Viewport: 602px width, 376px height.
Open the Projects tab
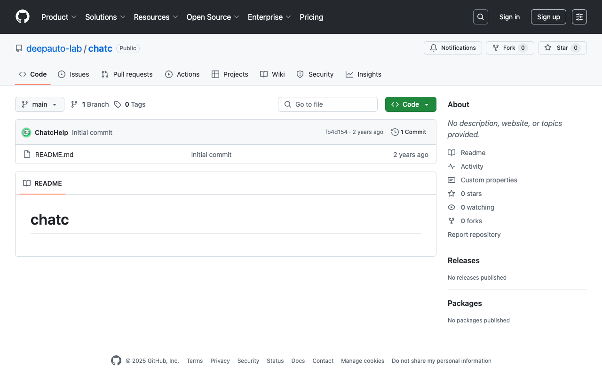click(230, 74)
